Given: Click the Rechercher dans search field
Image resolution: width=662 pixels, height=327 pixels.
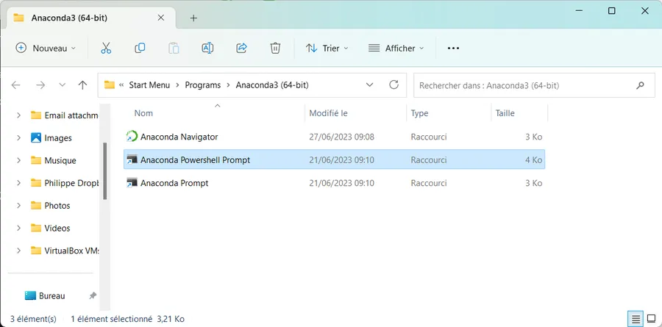Looking at the screenshot, I should pos(535,85).
